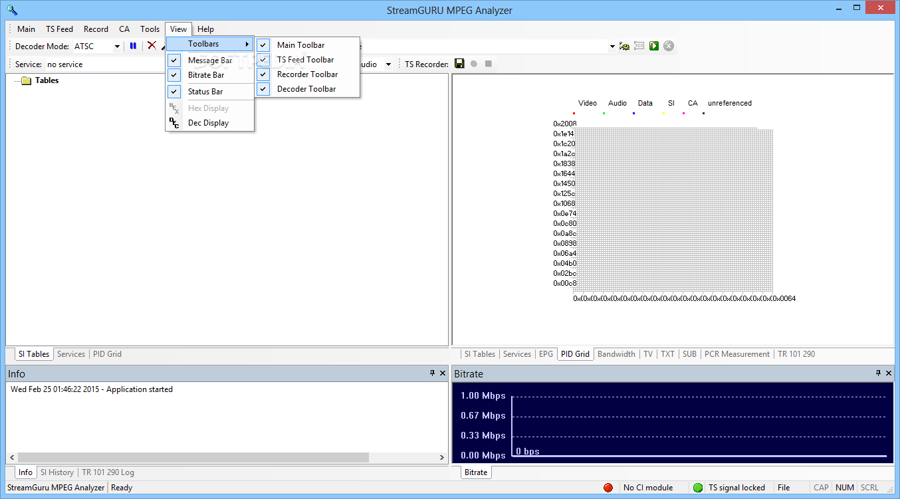Uncheck Status Bar in the View menu
Image resolution: width=900 pixels, height=499 pixels.
pos(174,92)
